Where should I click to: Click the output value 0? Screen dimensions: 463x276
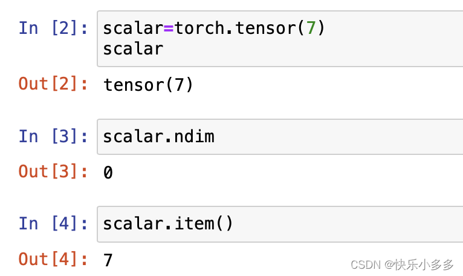(x=108, y=172)
